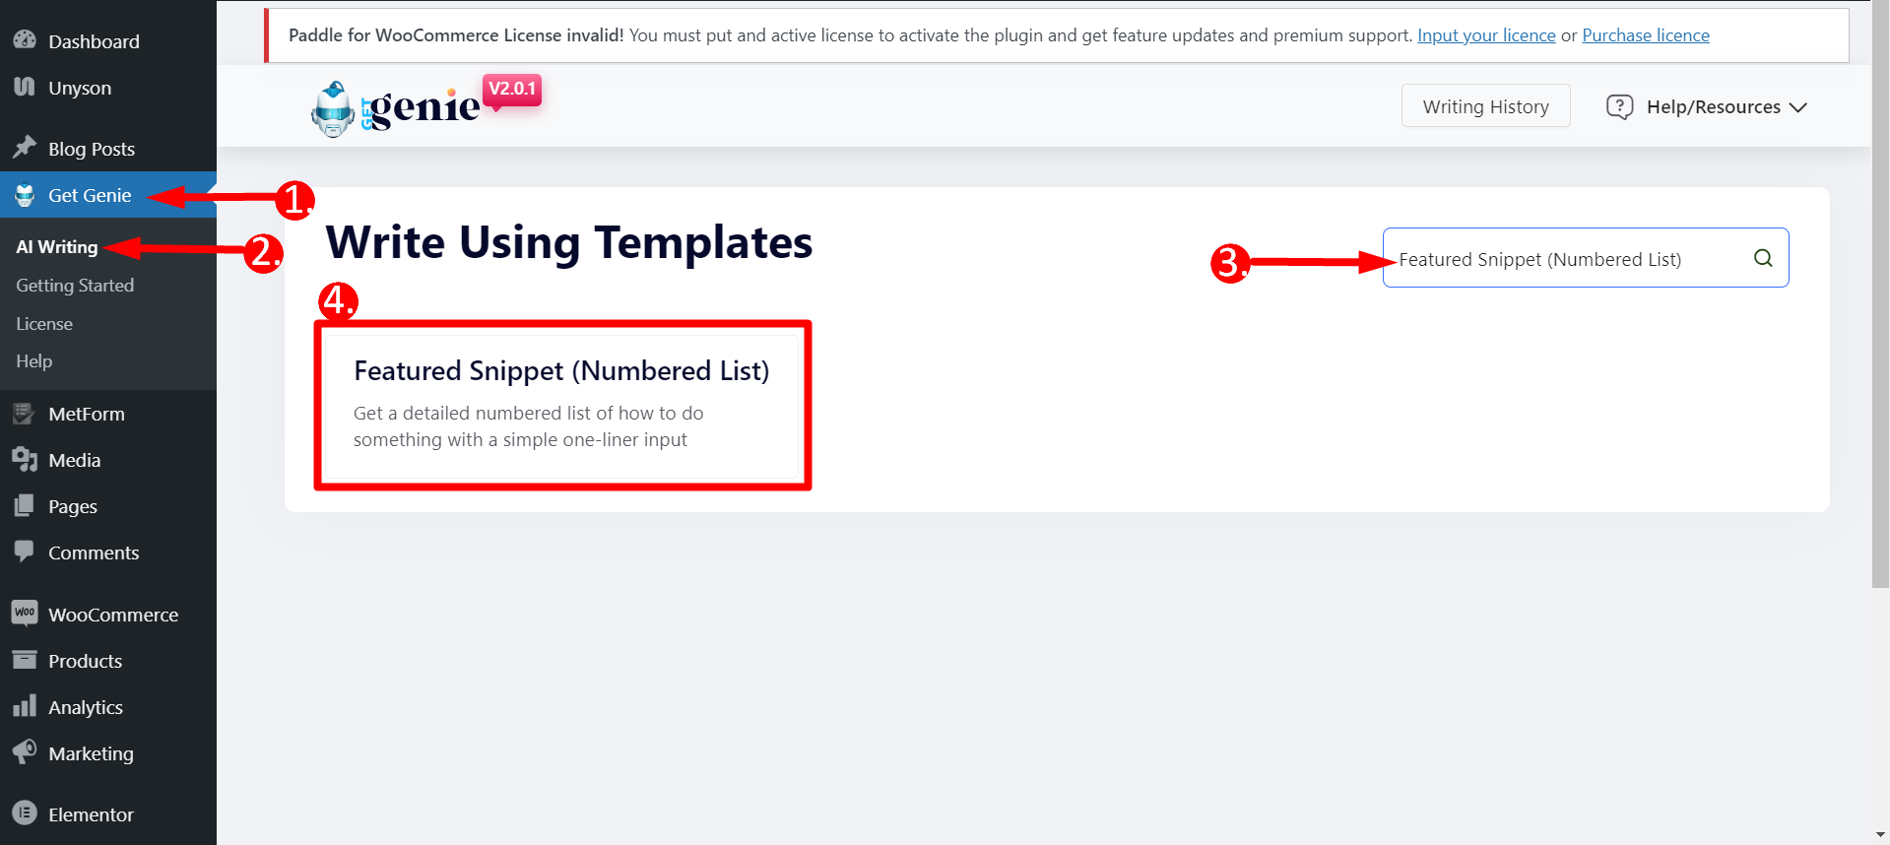This screenshot has width=1890, height=845.
Task: Open the Getting Started submenu item
Action: click(x=75, y=286)
